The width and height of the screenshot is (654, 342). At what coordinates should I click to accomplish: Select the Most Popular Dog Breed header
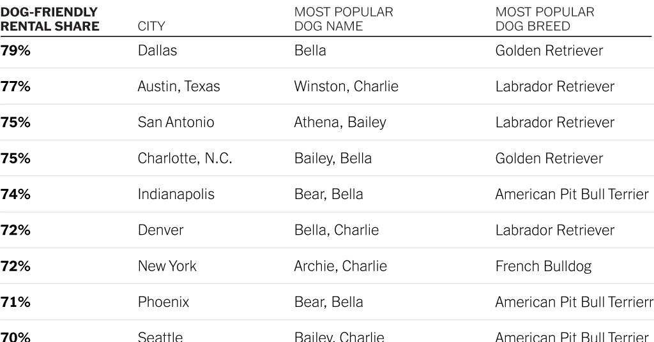pos(545,19)
